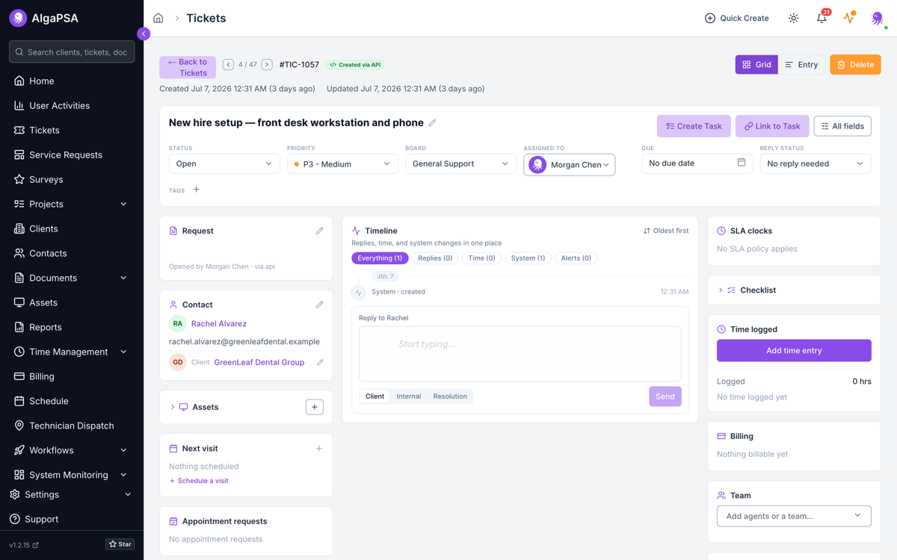The height and width of the screenshot is (560, 897).
Task: Open Reports in the sidebar
Action: tap(72, 327)
